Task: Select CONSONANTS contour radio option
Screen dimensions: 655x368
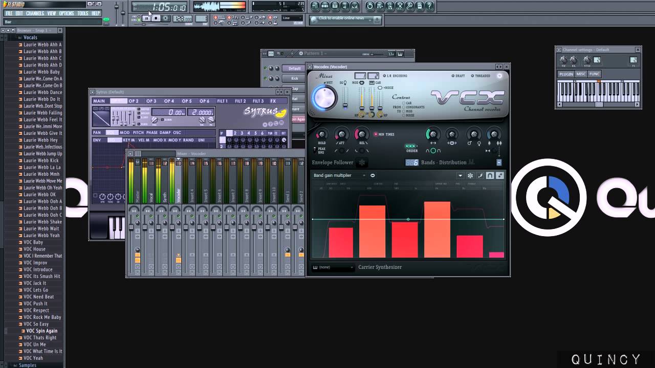Action: 404,107
